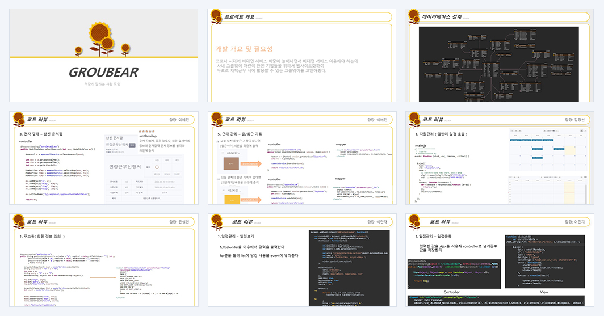Select the 자원관리 캘린더 일정 호출 slide
Image resolution: width=604 pixels, height=316 pixels.
click(499, 158)
